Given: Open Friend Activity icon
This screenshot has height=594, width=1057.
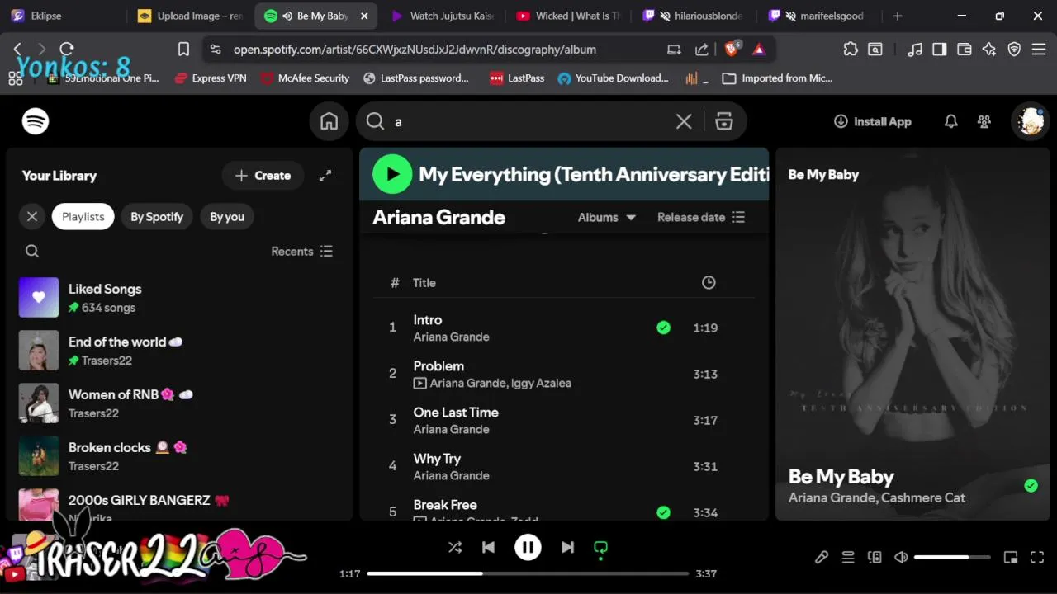Looking at the screenshot, I should [x=984, y=121].
